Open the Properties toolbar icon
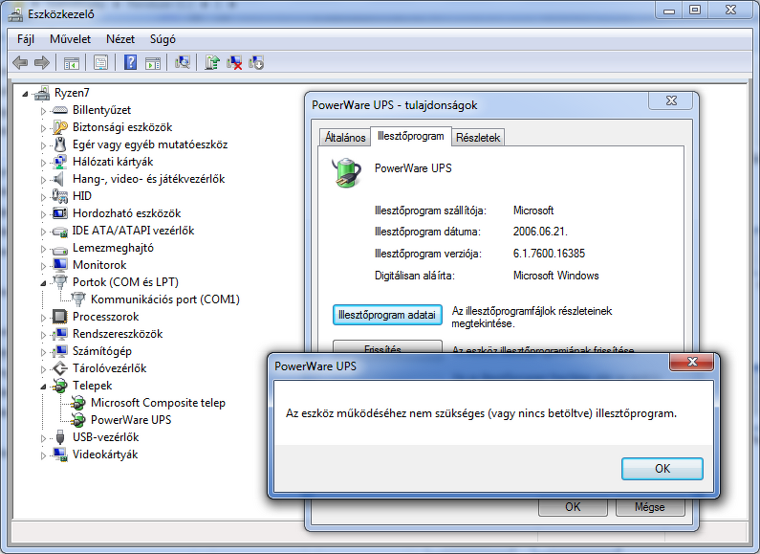 click(x=100, y=62)
